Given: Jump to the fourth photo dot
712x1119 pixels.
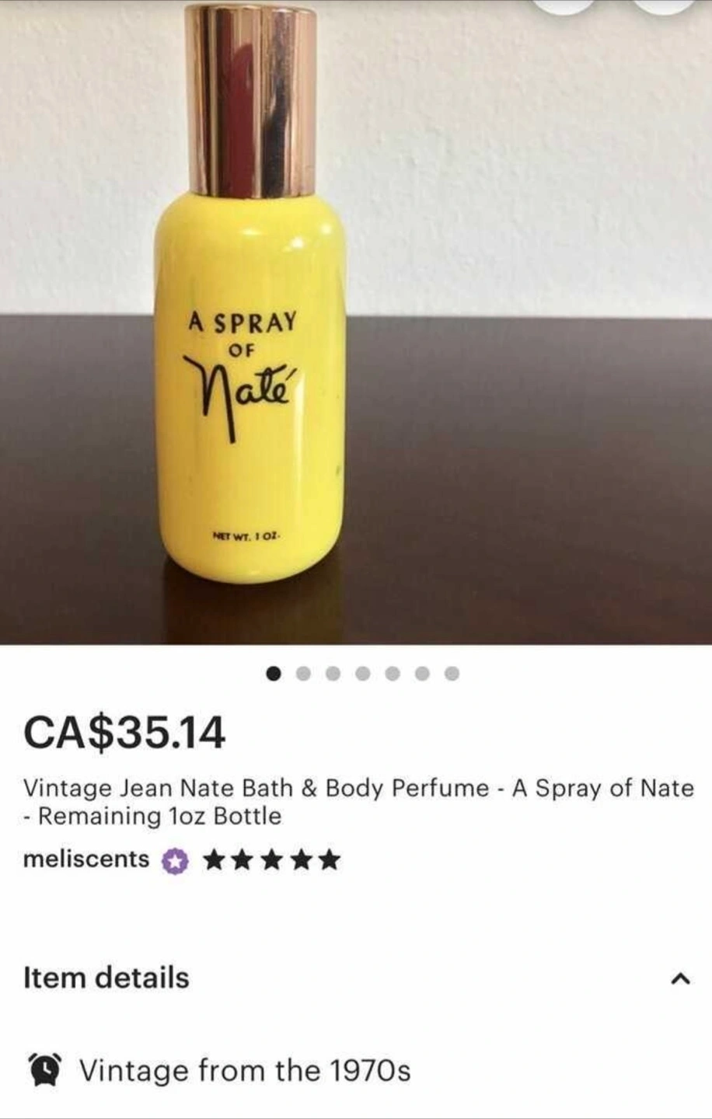Looking at the screenshot, I should pos(362,673).
